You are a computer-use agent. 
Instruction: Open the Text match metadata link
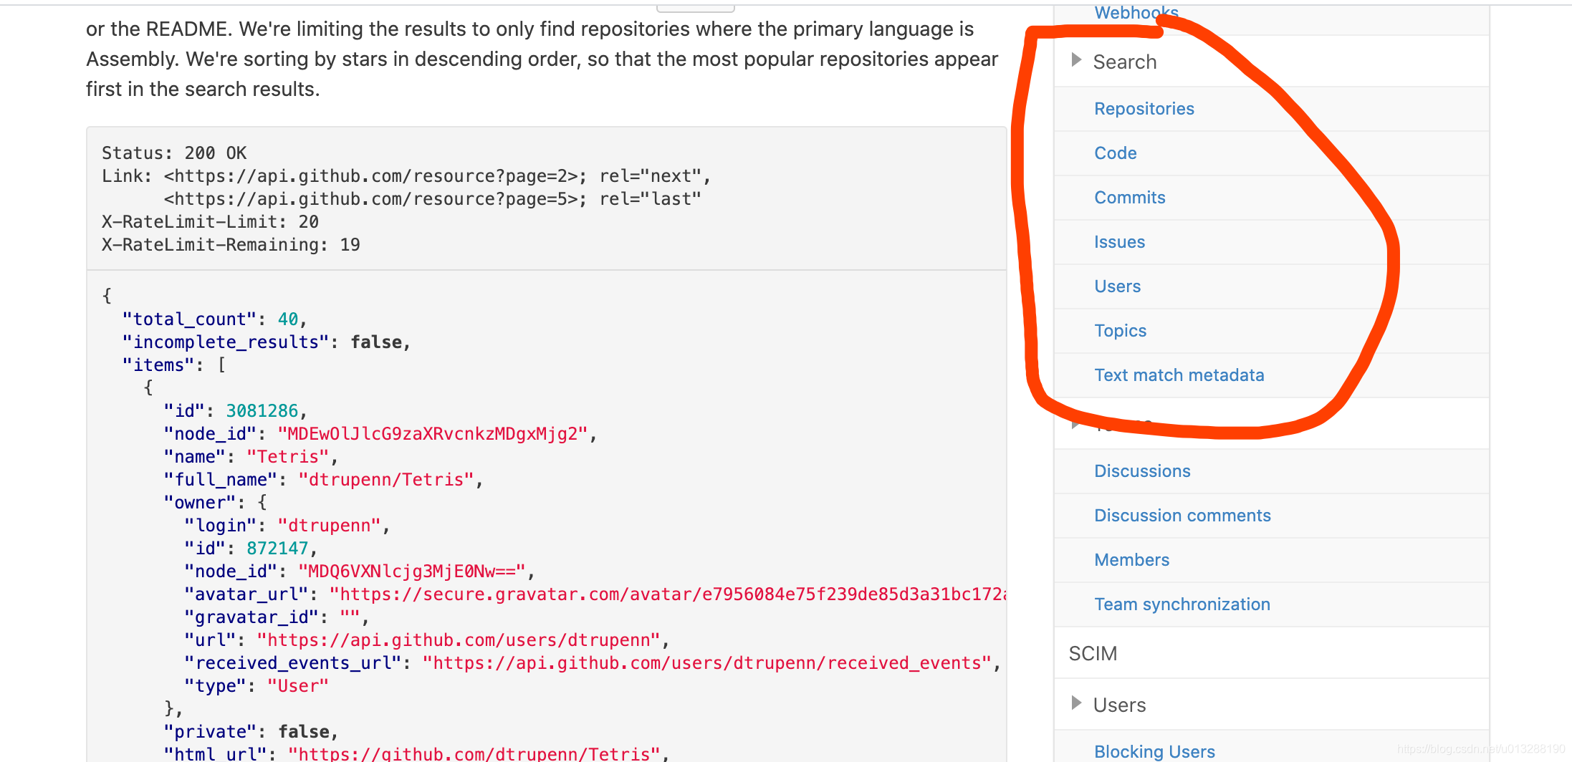coord(1179,375)
